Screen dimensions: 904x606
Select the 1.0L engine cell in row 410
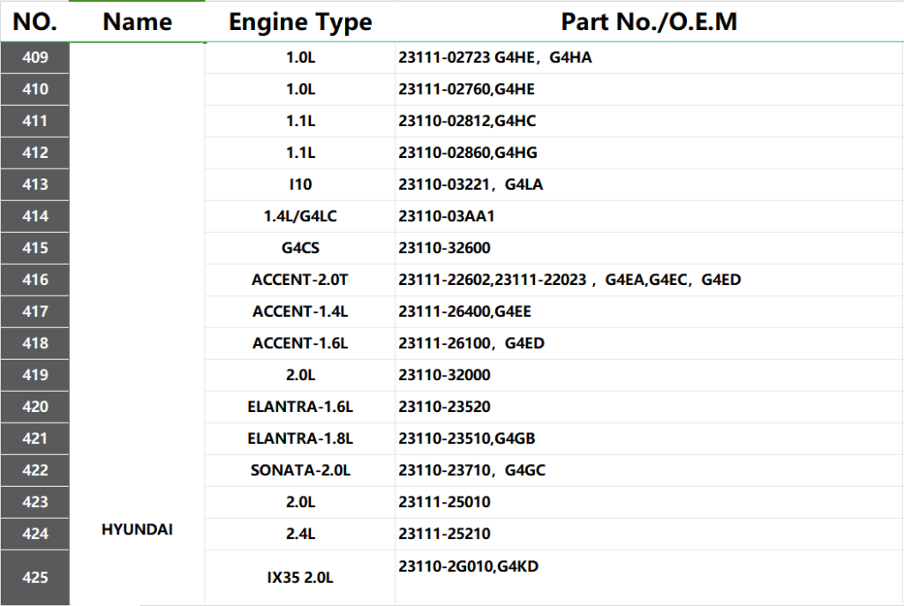pyautogui.click(x=300, y=89)
